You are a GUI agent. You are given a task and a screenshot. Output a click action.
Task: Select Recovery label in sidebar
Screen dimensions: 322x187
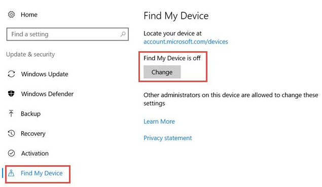point(33,134)
